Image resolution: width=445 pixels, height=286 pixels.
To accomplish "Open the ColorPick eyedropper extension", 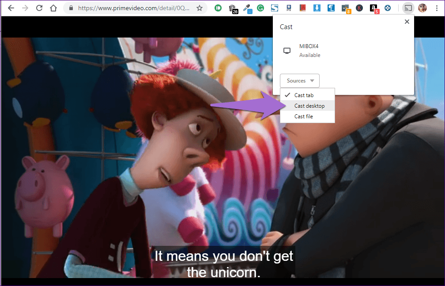I will click(x=247, y=8).
